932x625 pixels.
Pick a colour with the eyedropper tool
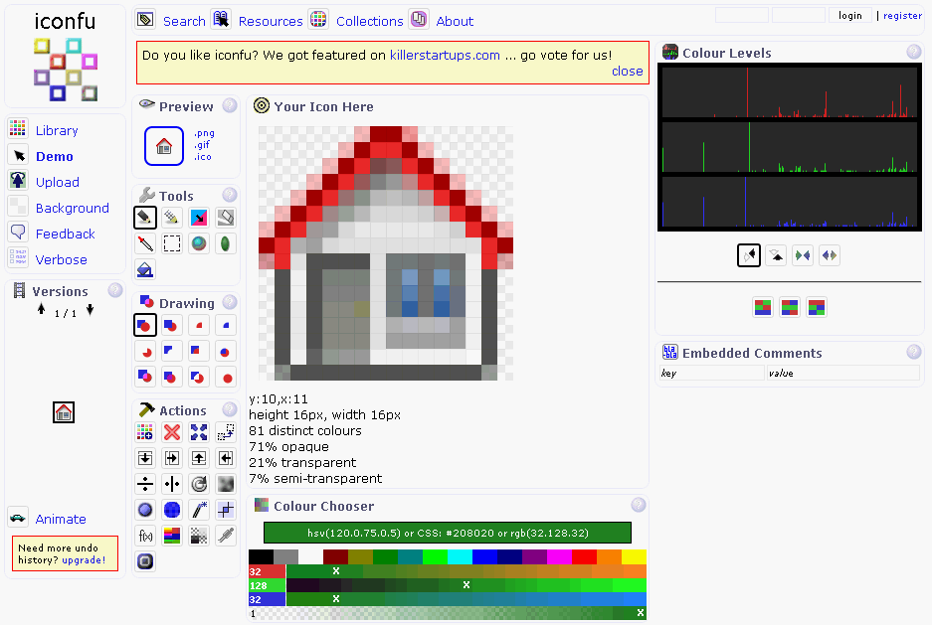pos(144,242)
